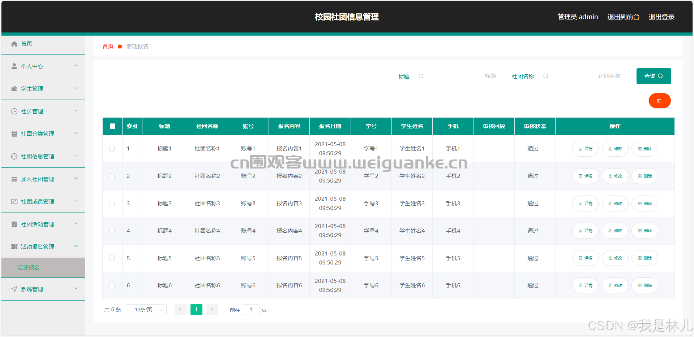The width and height of the screenshot is (694, 337).
Task: Check the row 标题5 checkbox
Action: click(112, 258)
